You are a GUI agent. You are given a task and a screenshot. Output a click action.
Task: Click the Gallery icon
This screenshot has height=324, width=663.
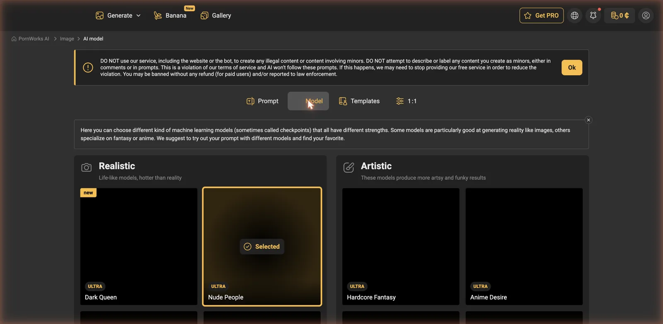(204, 15)
